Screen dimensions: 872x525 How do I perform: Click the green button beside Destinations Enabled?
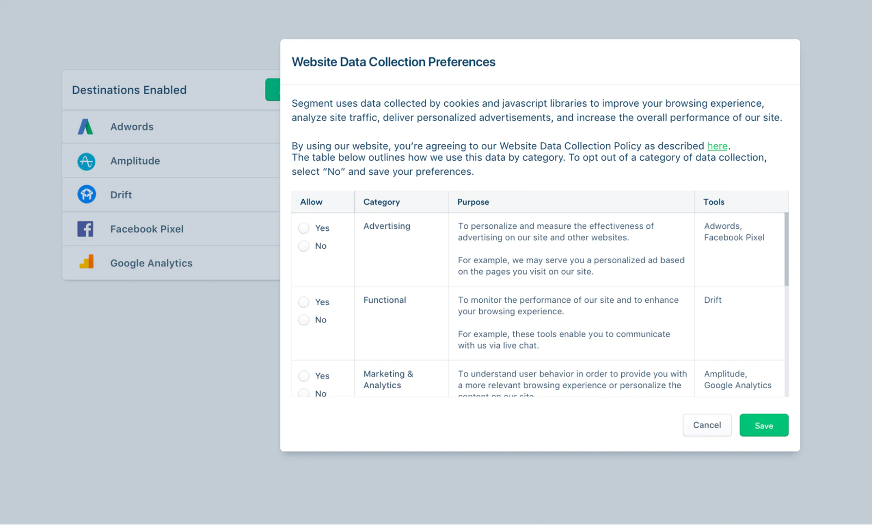[x=273, y=90]
